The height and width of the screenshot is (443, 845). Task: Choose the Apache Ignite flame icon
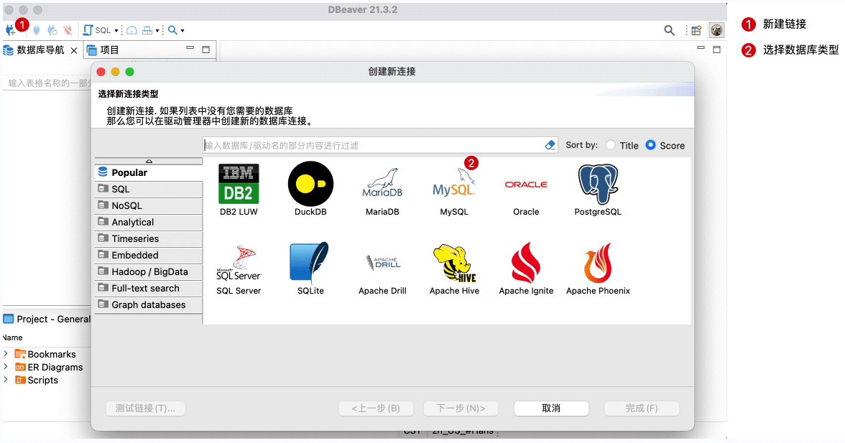pos(526,263)
